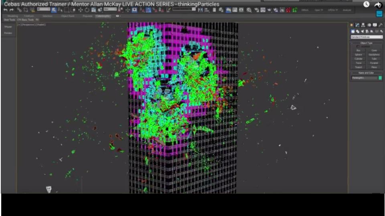Screen dimensions: 385x216
Task: Open the Standard Primitives dropdown
Action: pyautogui.click(x=367, y=37)
